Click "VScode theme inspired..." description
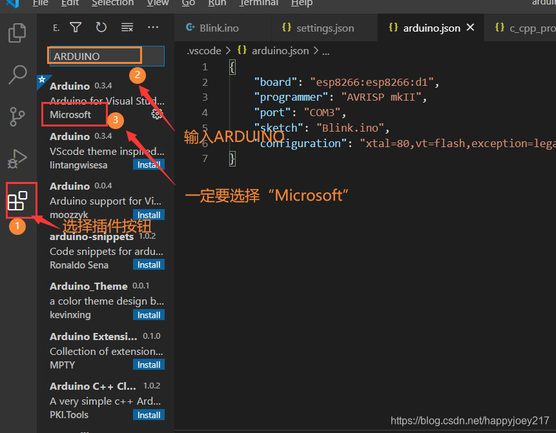The height and width of the screenshot is (433, 556). pos(107,151)
